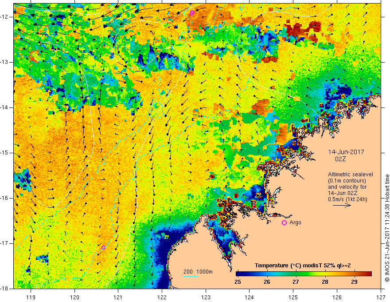This screenshot has height=302, width=390.
Task: Click the '200 1000m' bathymetry legend label
Action: (198, 272)
